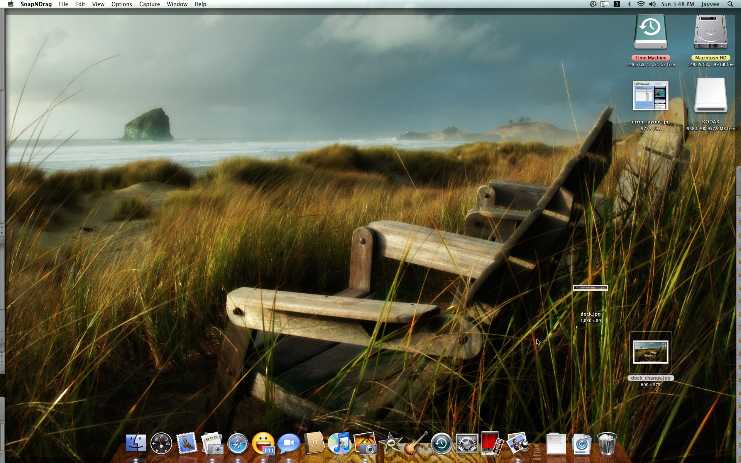Launch iMovie star icon in dock
The image size is (741, 463).
click(x=391, y=444)
